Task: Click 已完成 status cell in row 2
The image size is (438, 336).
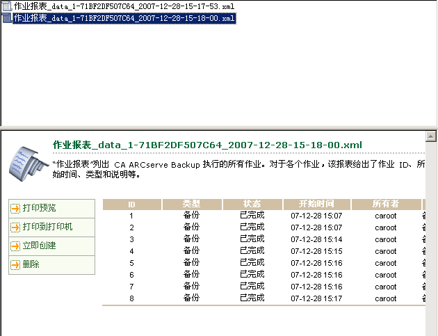Action: point(252,227)
